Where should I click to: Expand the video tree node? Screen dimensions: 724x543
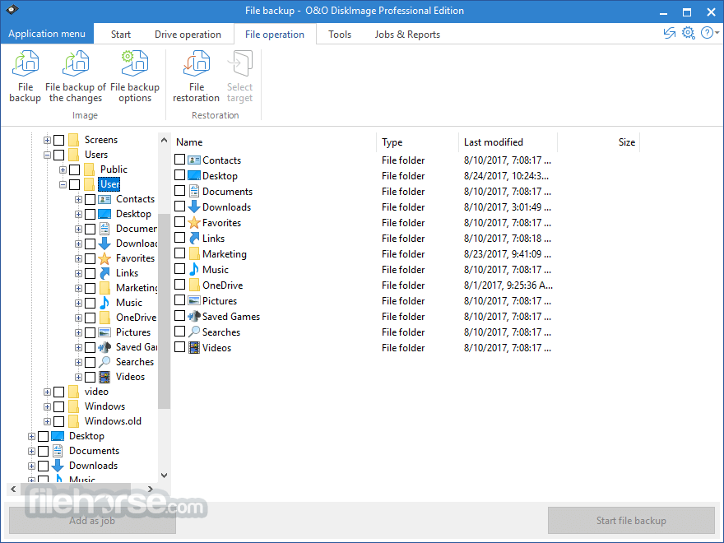click(47, 392)
